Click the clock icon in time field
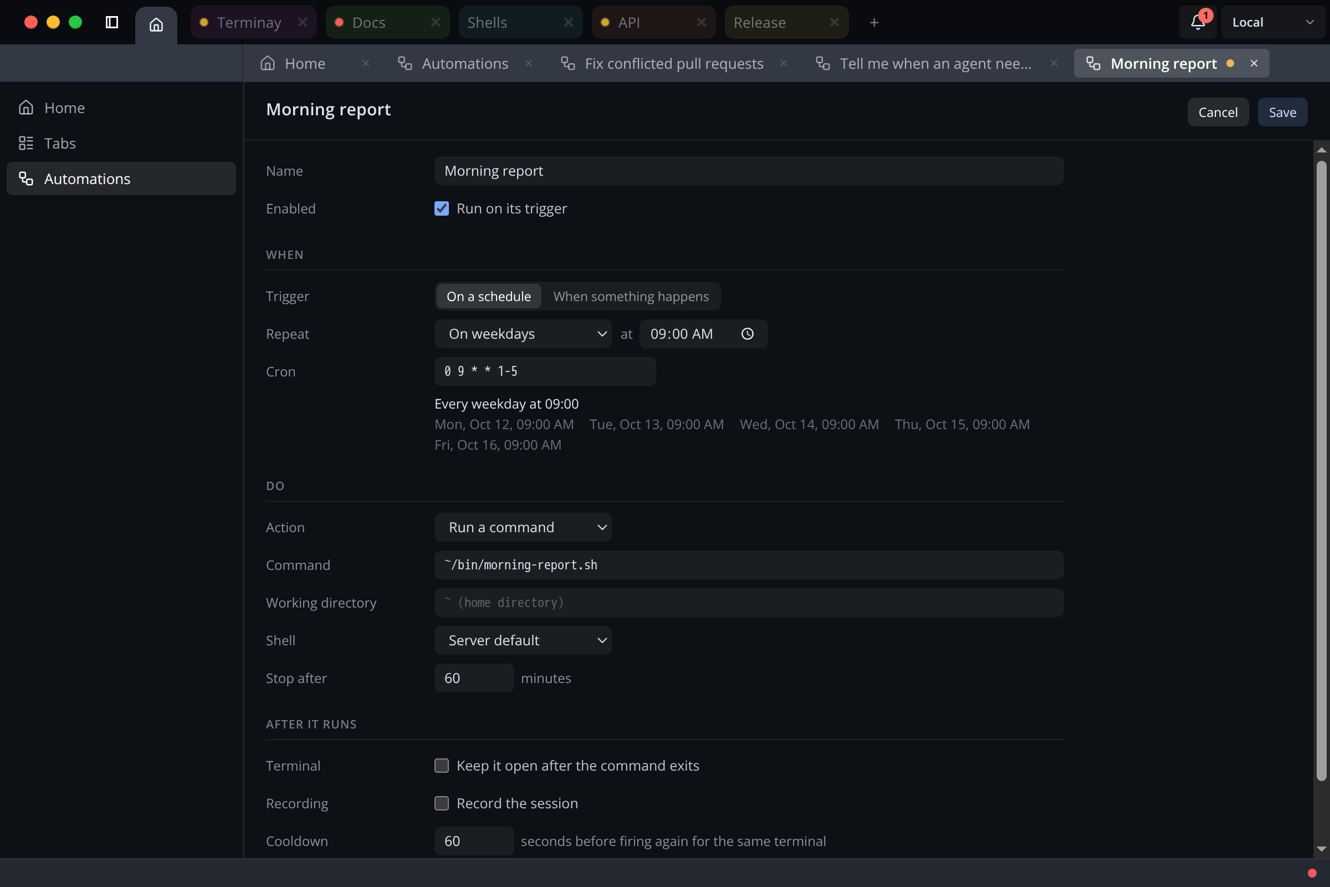1330x887 pixels. pyautogui.click(x=748, y=334)
